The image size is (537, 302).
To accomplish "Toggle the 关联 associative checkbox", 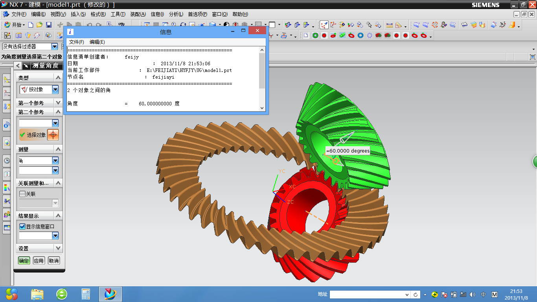I will coord(22,194).
